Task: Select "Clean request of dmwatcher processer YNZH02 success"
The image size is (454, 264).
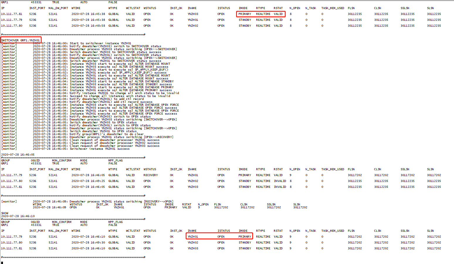Action: tap(114, 143)
